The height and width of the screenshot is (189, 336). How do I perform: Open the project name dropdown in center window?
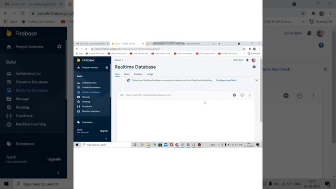(119, 60)
